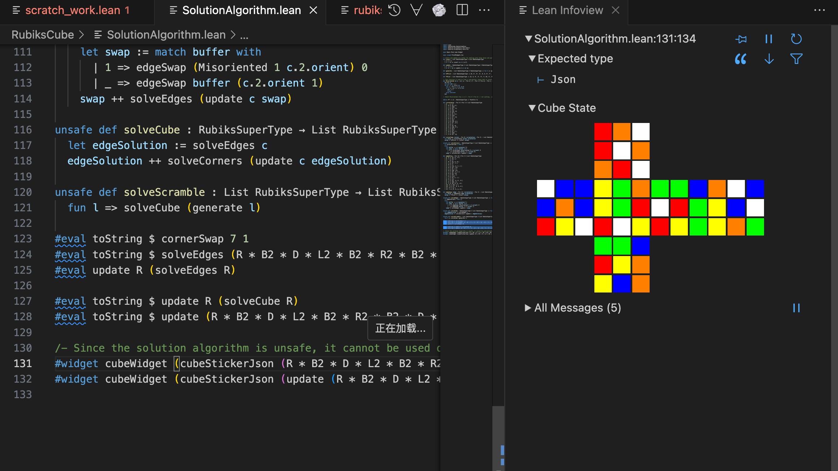Click the top-left red sticker of cube

click(603, 132)
